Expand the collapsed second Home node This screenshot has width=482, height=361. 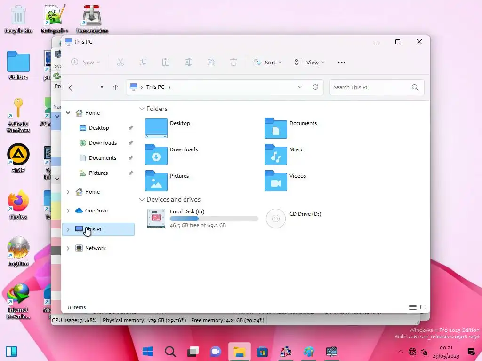tap(68, 192)
